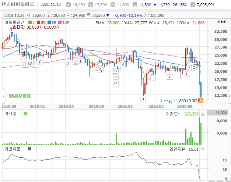Click the 5MA value 28,900
Image resolution: width=231 pixels, height=182 pixels.
click(113, 23)
